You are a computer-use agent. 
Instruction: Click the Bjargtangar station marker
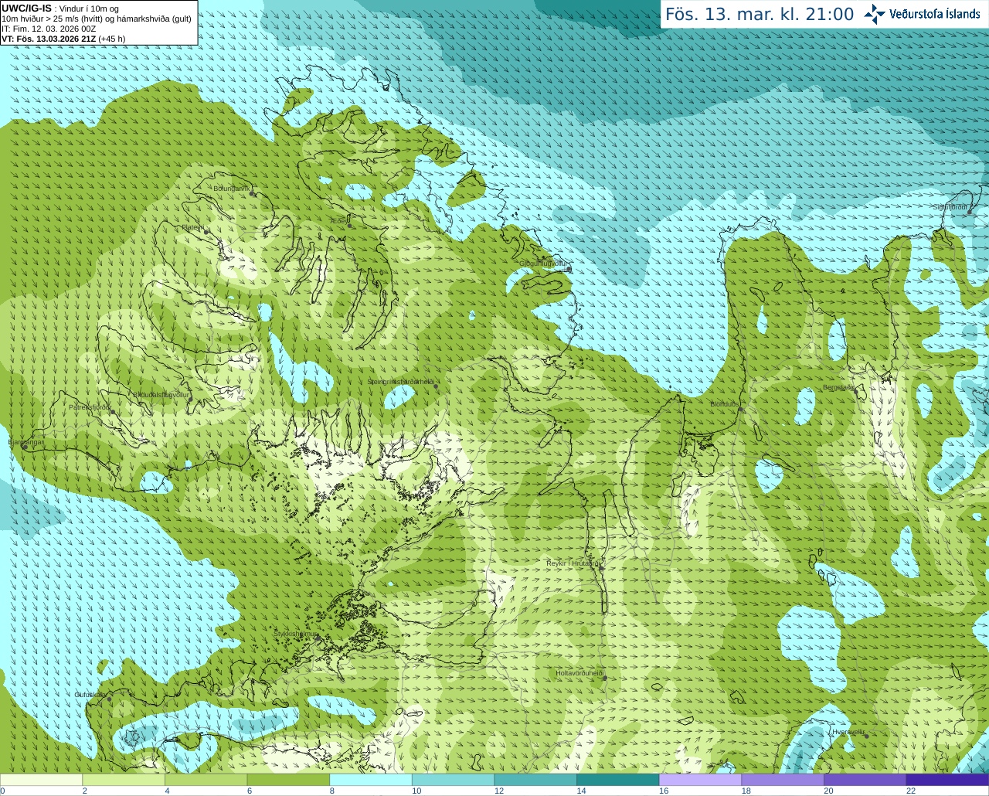pyautogui.click(x=25, y=447)
